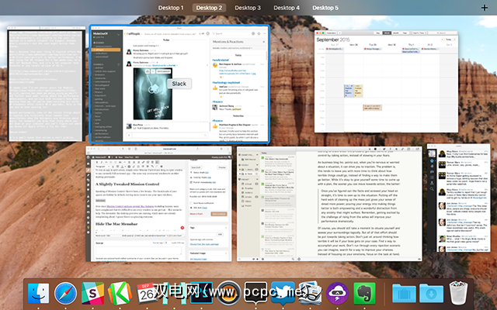Switch to Desktop 3
Screen dimensions: 497x310
[x=248, y=7]
